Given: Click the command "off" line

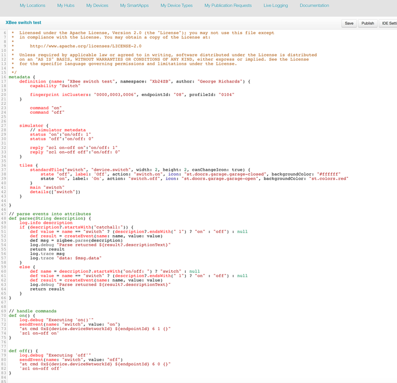Looking at the screenshot, I should (47, 113).
